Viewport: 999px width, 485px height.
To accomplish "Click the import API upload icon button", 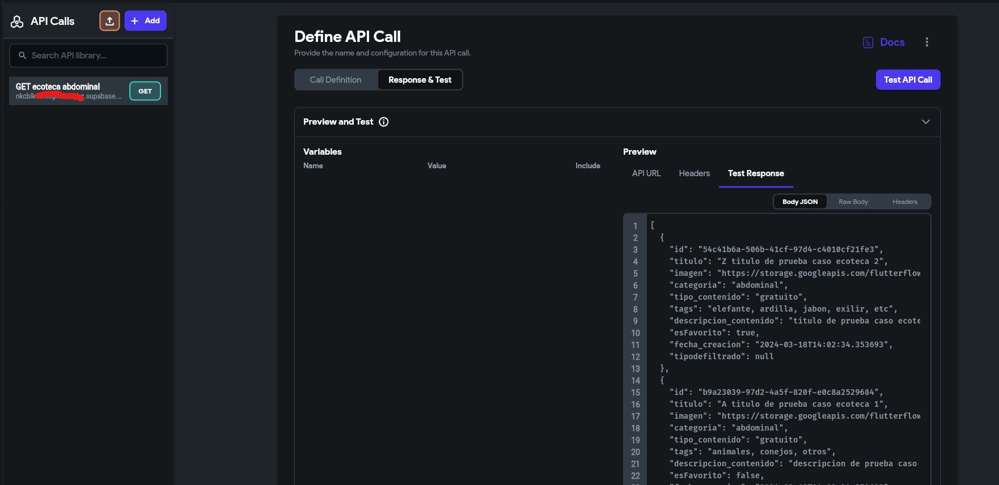I will pos(109,21).
